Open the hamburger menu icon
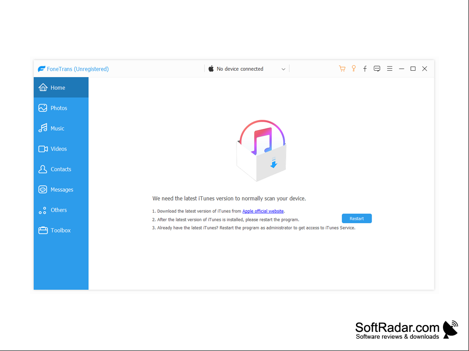 389,68
